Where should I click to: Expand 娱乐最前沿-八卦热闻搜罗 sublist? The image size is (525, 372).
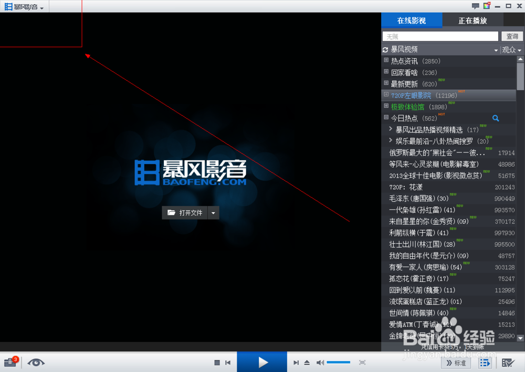pos(391,140)
